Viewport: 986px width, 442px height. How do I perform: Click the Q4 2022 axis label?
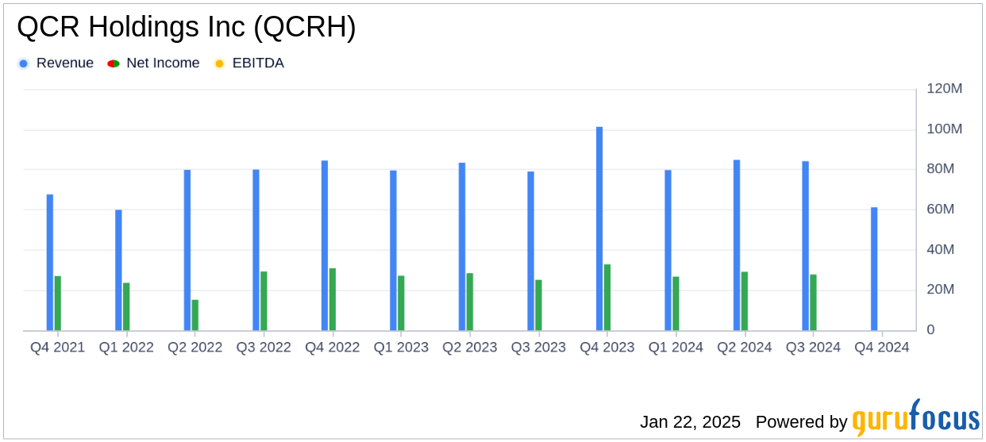[333, 348]
